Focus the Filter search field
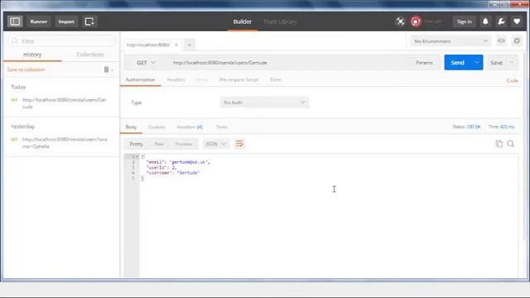Image resolution: width=530 pixels, height=298 pixels. (61, 41)
